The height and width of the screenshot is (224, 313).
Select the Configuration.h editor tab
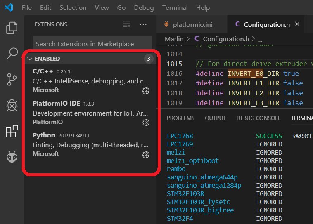[x=266, y=24]
